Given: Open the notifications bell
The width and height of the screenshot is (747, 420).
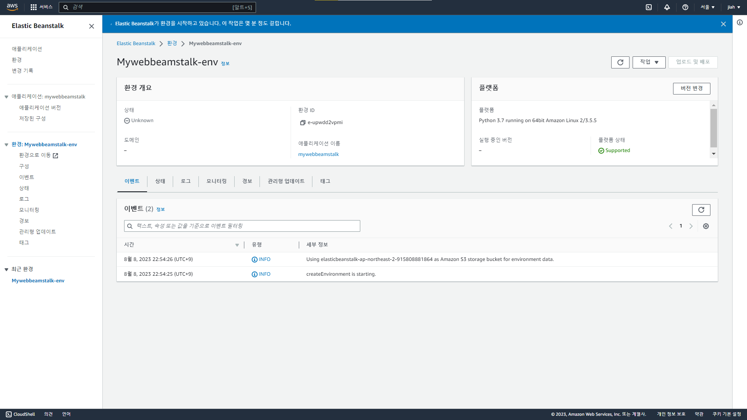Looking at the screenshot, I should point(667,7).
